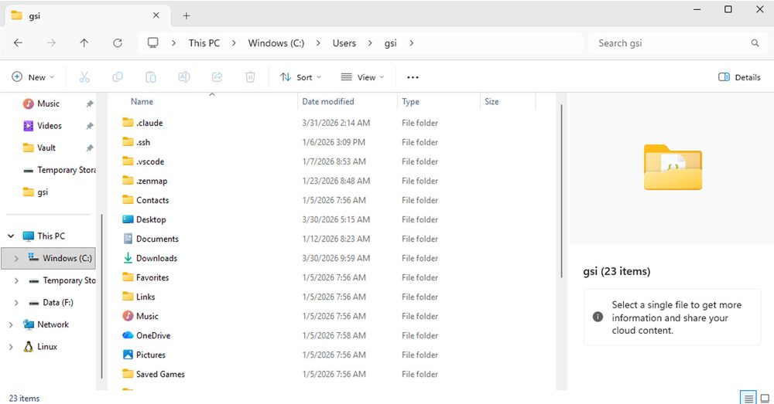Expand the Network tree node
Image resolution: width=774 pixels, height=404 pixels.
(x=11, y=325)
